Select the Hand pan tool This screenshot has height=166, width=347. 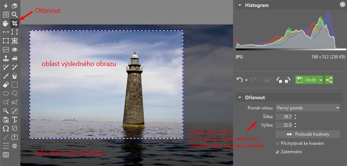pos(5,23)
